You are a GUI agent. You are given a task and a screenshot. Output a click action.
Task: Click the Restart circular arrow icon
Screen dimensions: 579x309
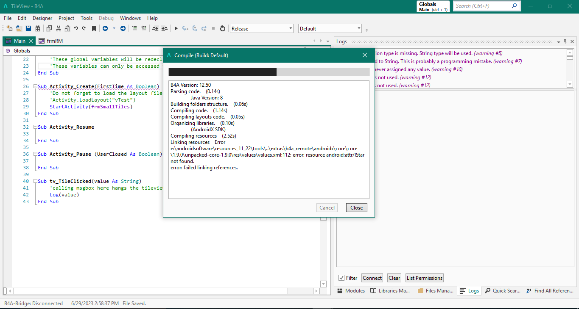tap(223, 28)
